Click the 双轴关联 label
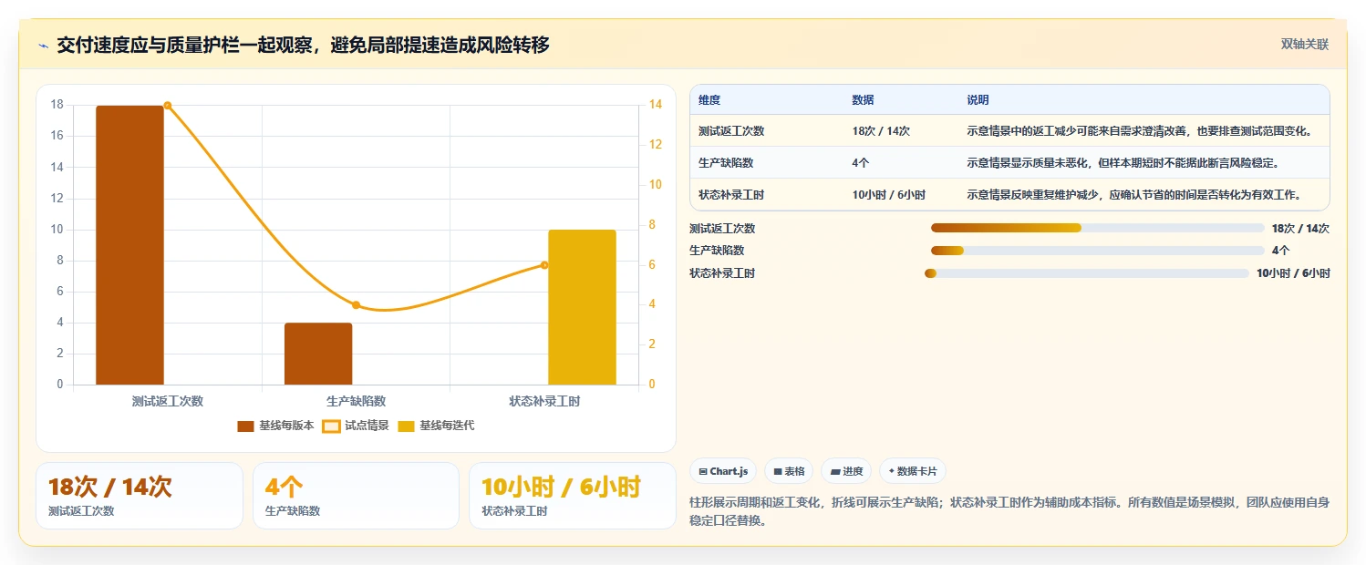The width and height of the screenshot is (1366, 565). 1305,45
